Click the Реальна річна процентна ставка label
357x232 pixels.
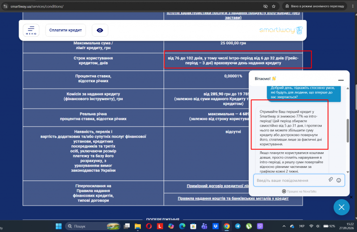93,116
